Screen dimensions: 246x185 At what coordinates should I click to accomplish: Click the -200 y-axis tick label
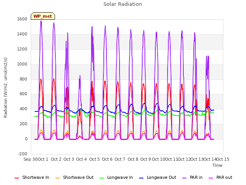(23, 154)
